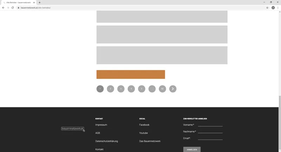Open the Chrome profile avatar
Viewport: 281px width, 152px height.
point(273,8)
